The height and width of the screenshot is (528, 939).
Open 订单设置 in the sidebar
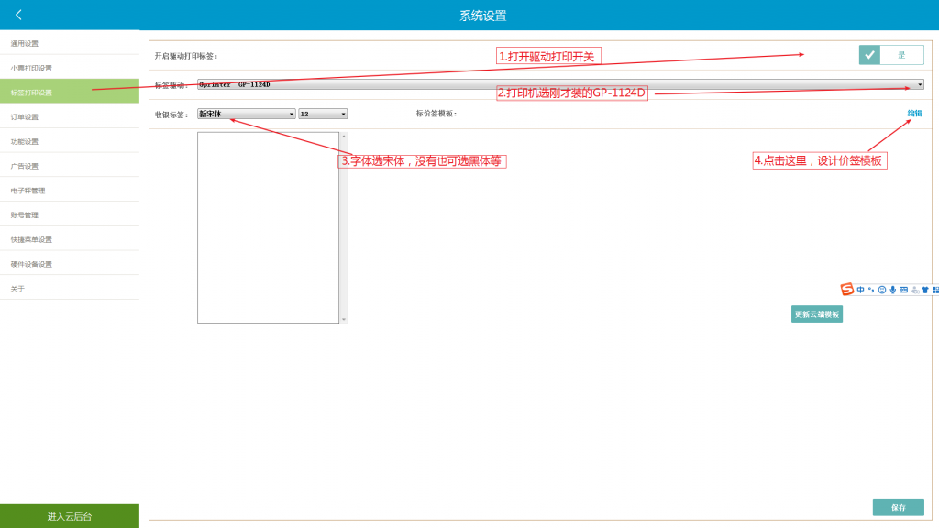tap(70, 116)
